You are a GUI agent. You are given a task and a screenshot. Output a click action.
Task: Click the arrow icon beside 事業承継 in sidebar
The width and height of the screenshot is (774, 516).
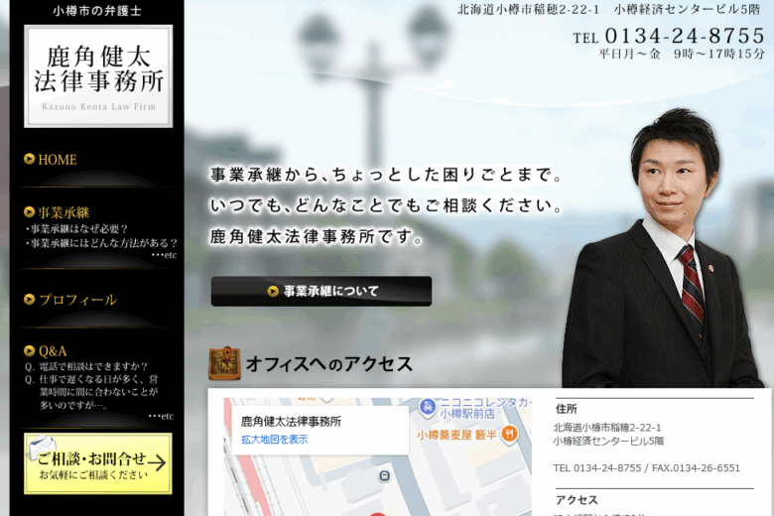coord(30,212)
